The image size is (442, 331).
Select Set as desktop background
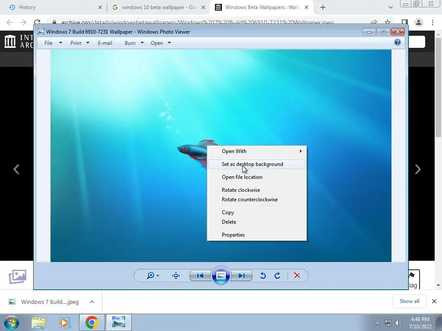tap(256, 164)
